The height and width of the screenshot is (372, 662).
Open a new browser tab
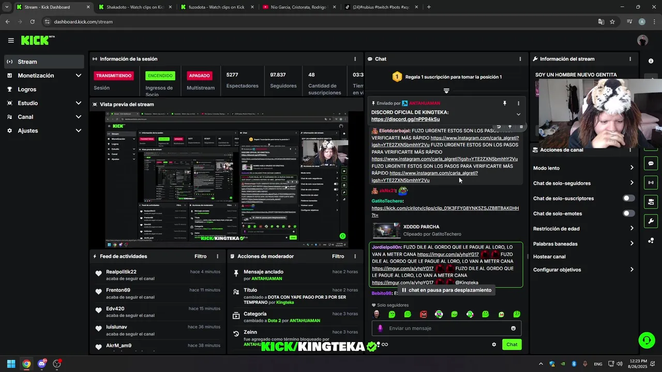click(429, 7)
